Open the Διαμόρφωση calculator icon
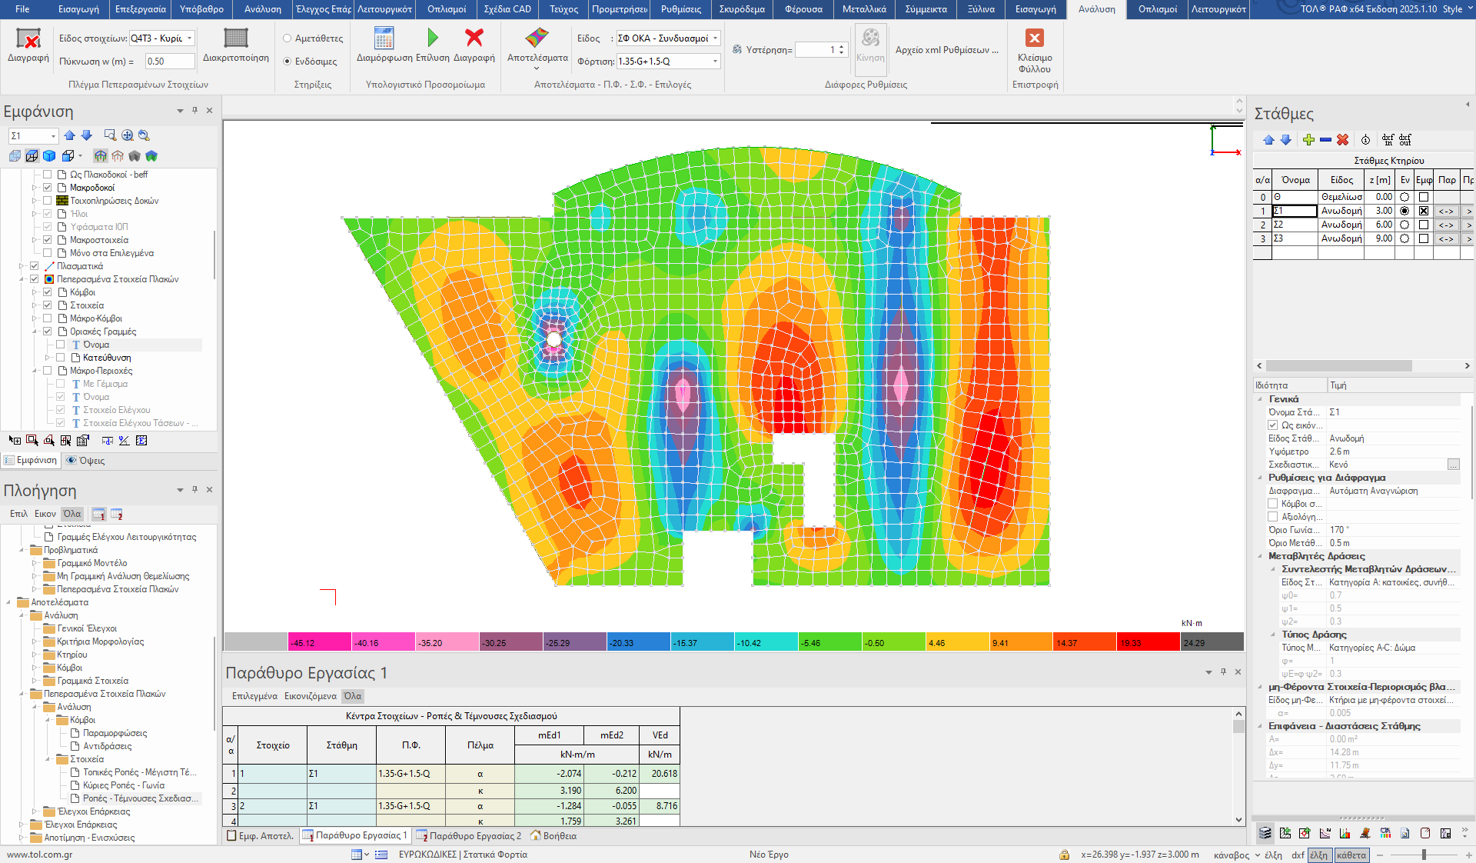Screen dimensions: 1476x863 pos(384,38)
